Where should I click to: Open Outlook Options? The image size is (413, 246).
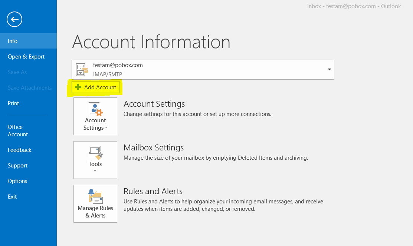pos(28,181)
